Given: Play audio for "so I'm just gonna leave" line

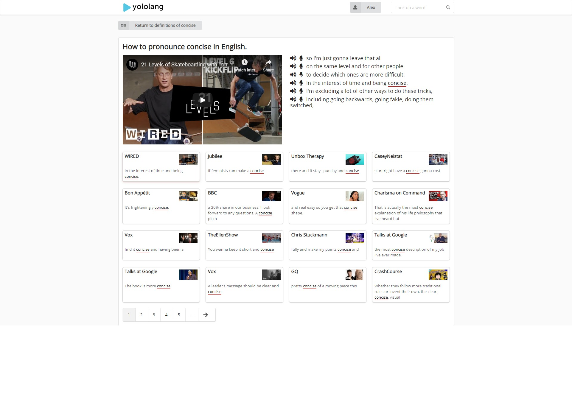Looking at the screenshot, I should tap(293, 58).
